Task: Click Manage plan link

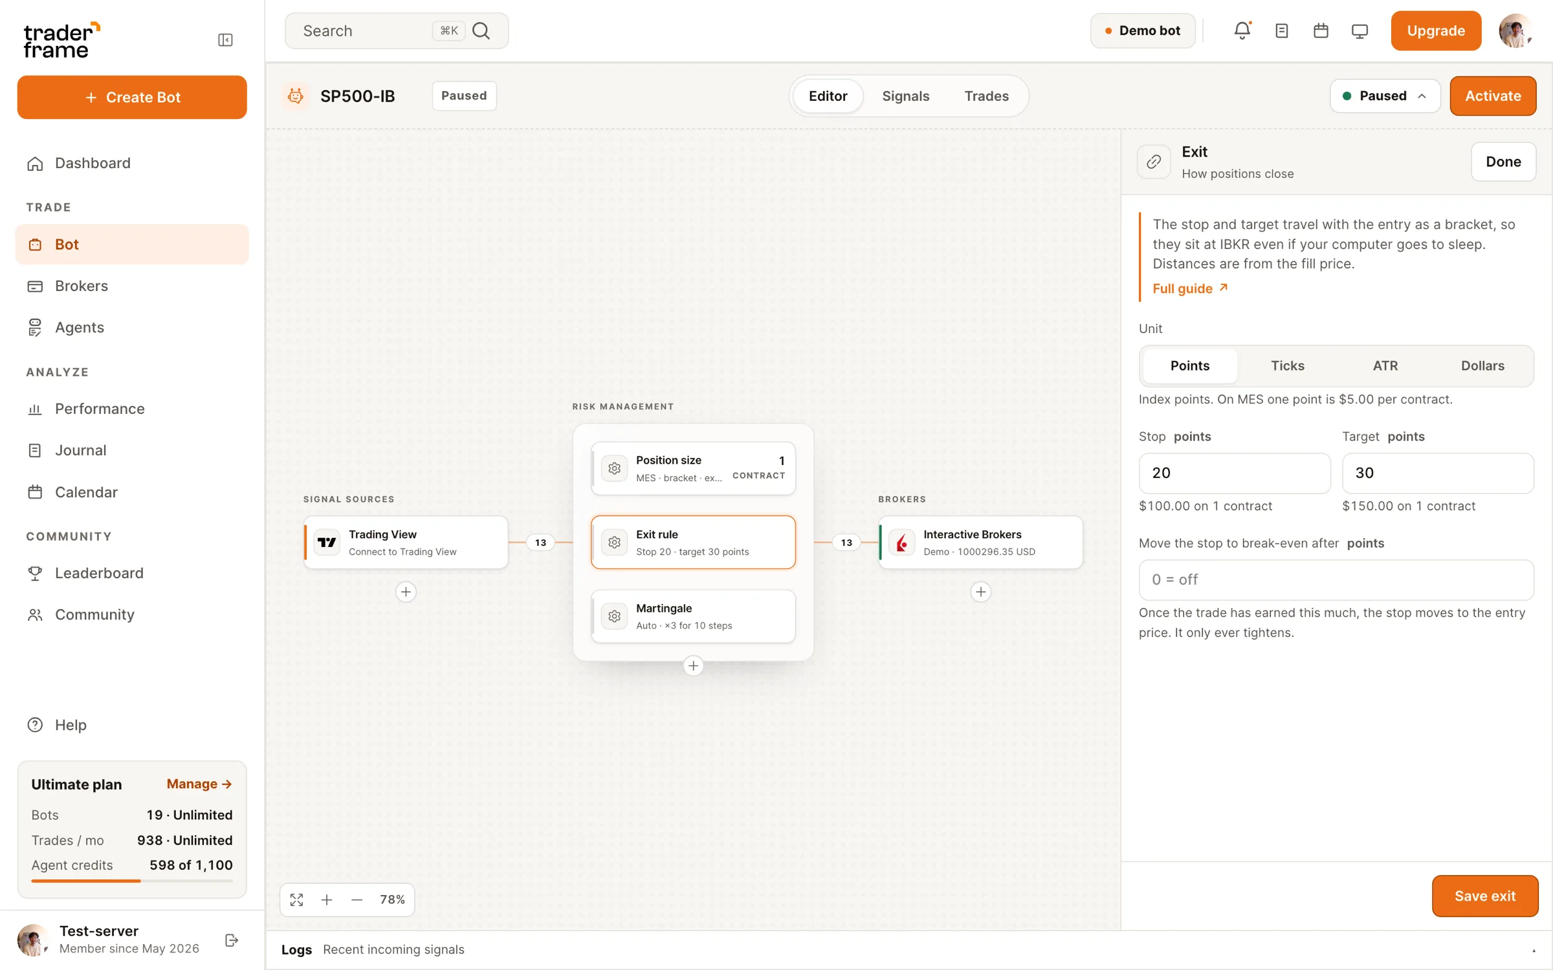Action: (x=199, y=784)
